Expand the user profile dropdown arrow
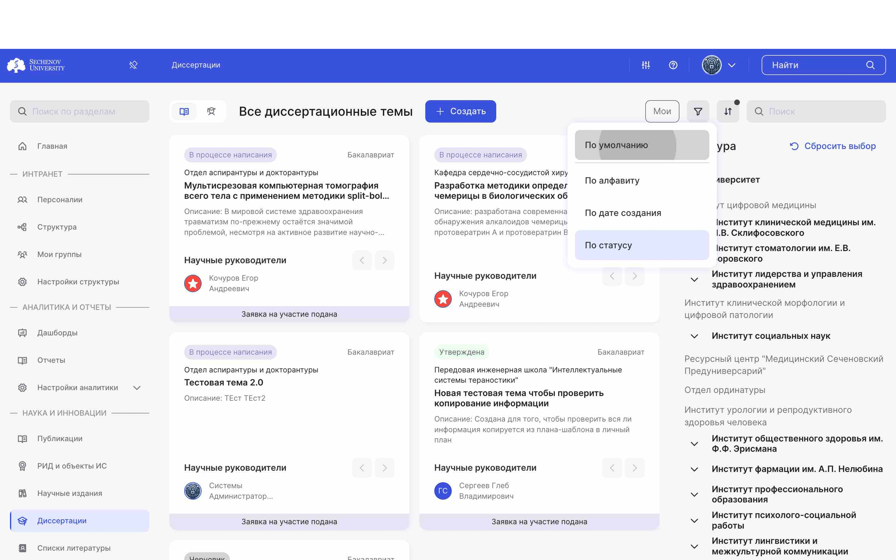The width and height of the screenshot is (896, 560). pos(732,65)
